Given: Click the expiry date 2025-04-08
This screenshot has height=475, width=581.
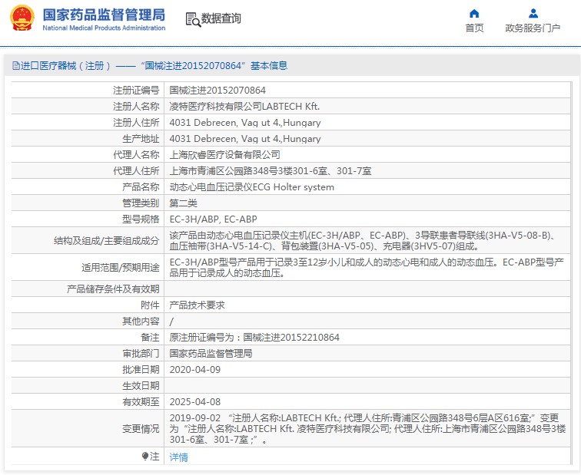Looking at the screenshot, I should [x=194, y=401].
